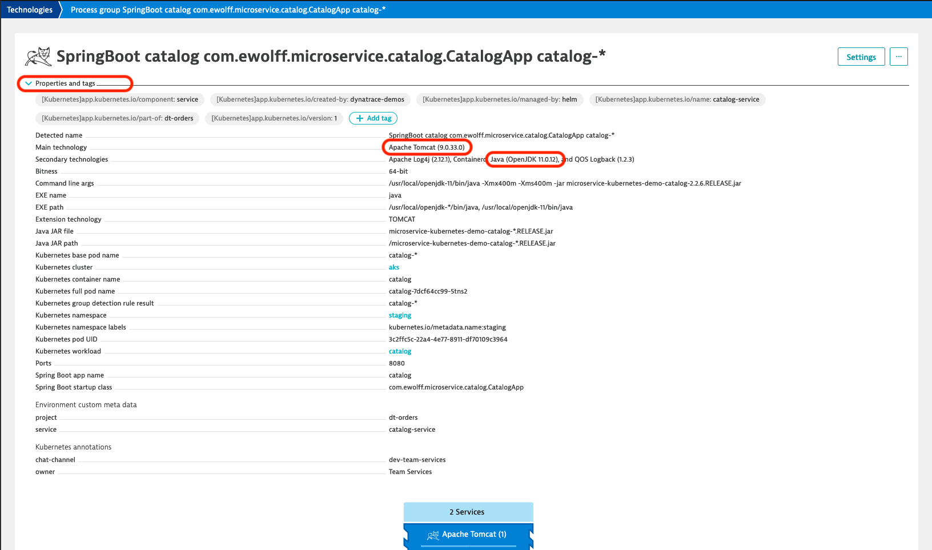Click the Spring Boot app name value
Screen dimensions: 932x550
point(400,375)
